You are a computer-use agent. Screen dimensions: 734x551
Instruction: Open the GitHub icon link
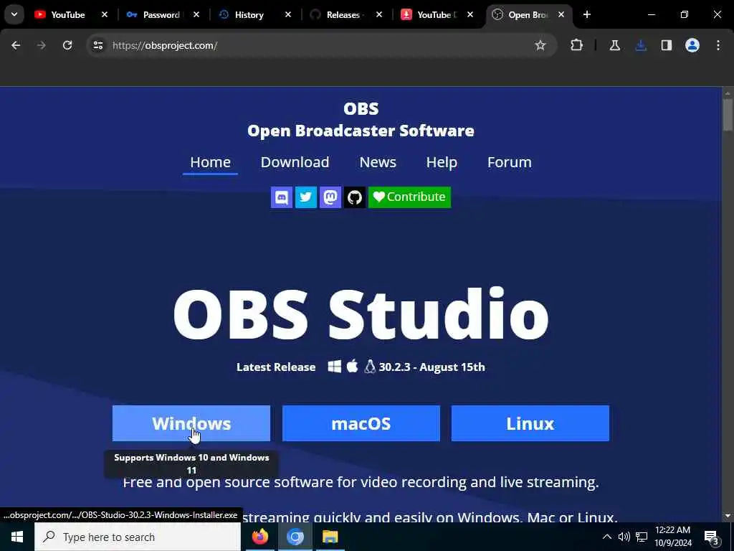pos(354,197)
